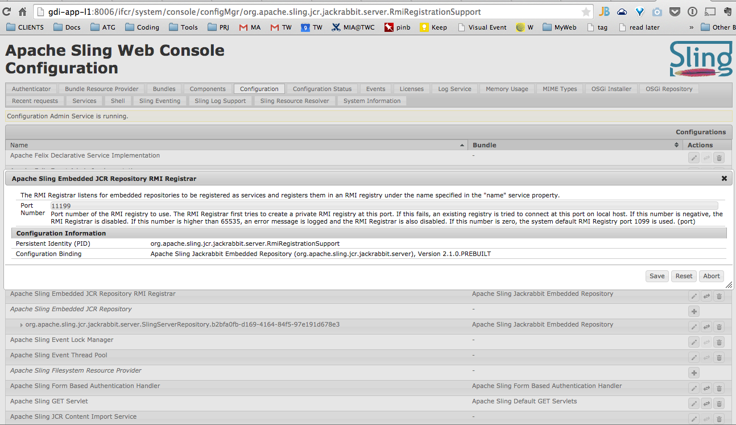Unbind the Embedded JCR Repository RMI Registrar row
This screenshot has width=736, height=425.
(706, 296)
